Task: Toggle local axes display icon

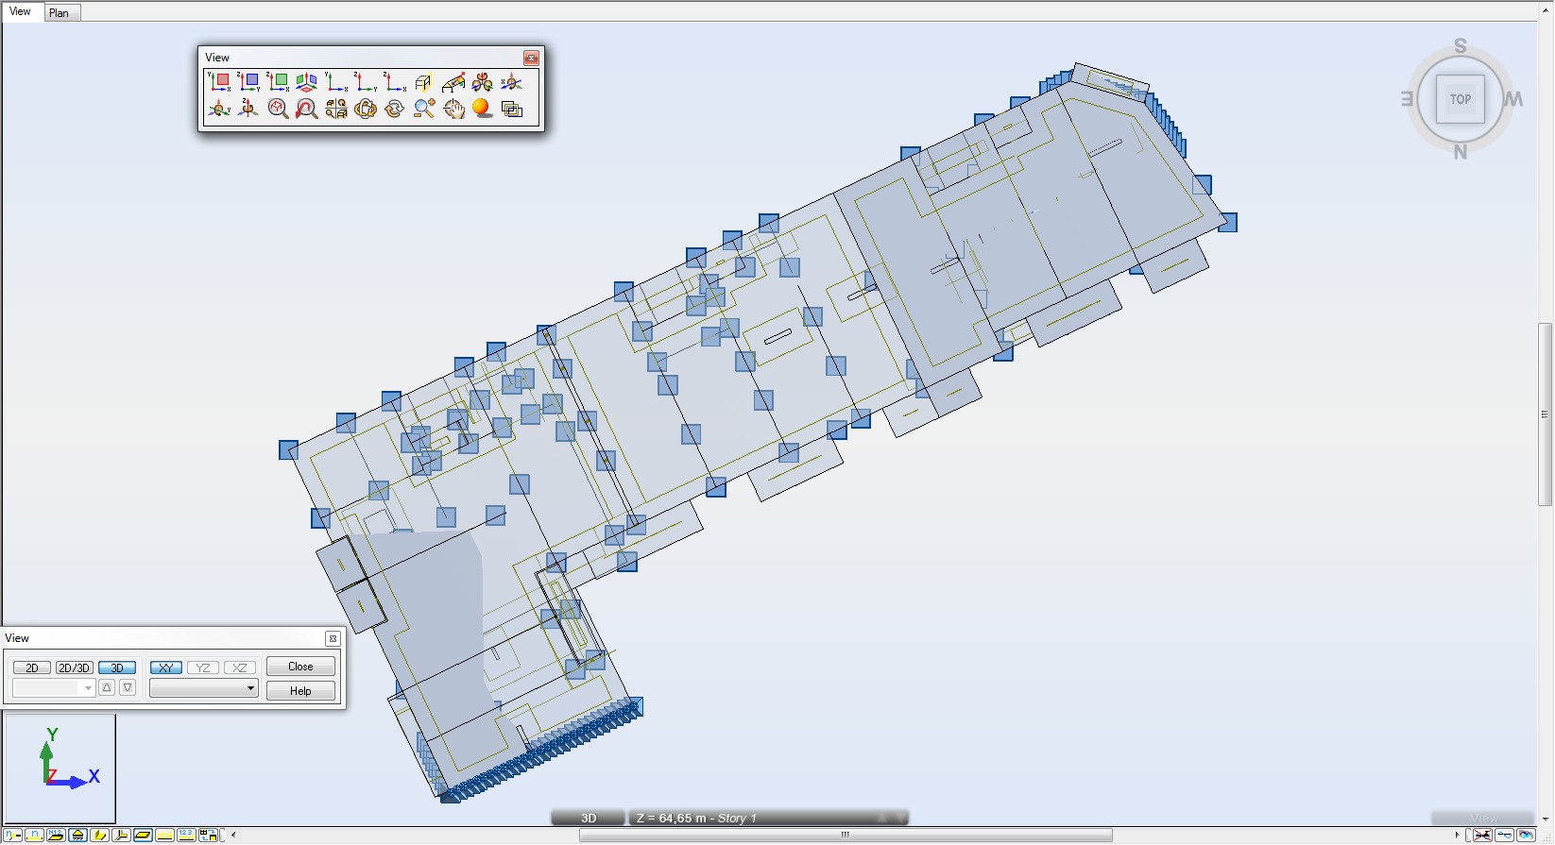Action: 122,835
